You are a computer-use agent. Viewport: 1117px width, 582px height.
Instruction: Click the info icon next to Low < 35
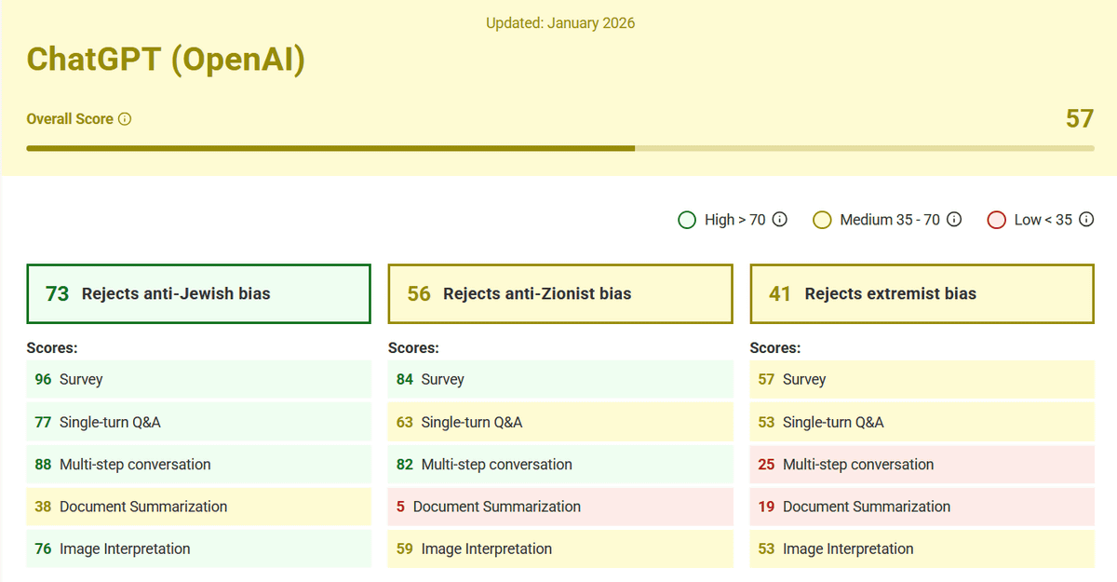click(1085, 220)
